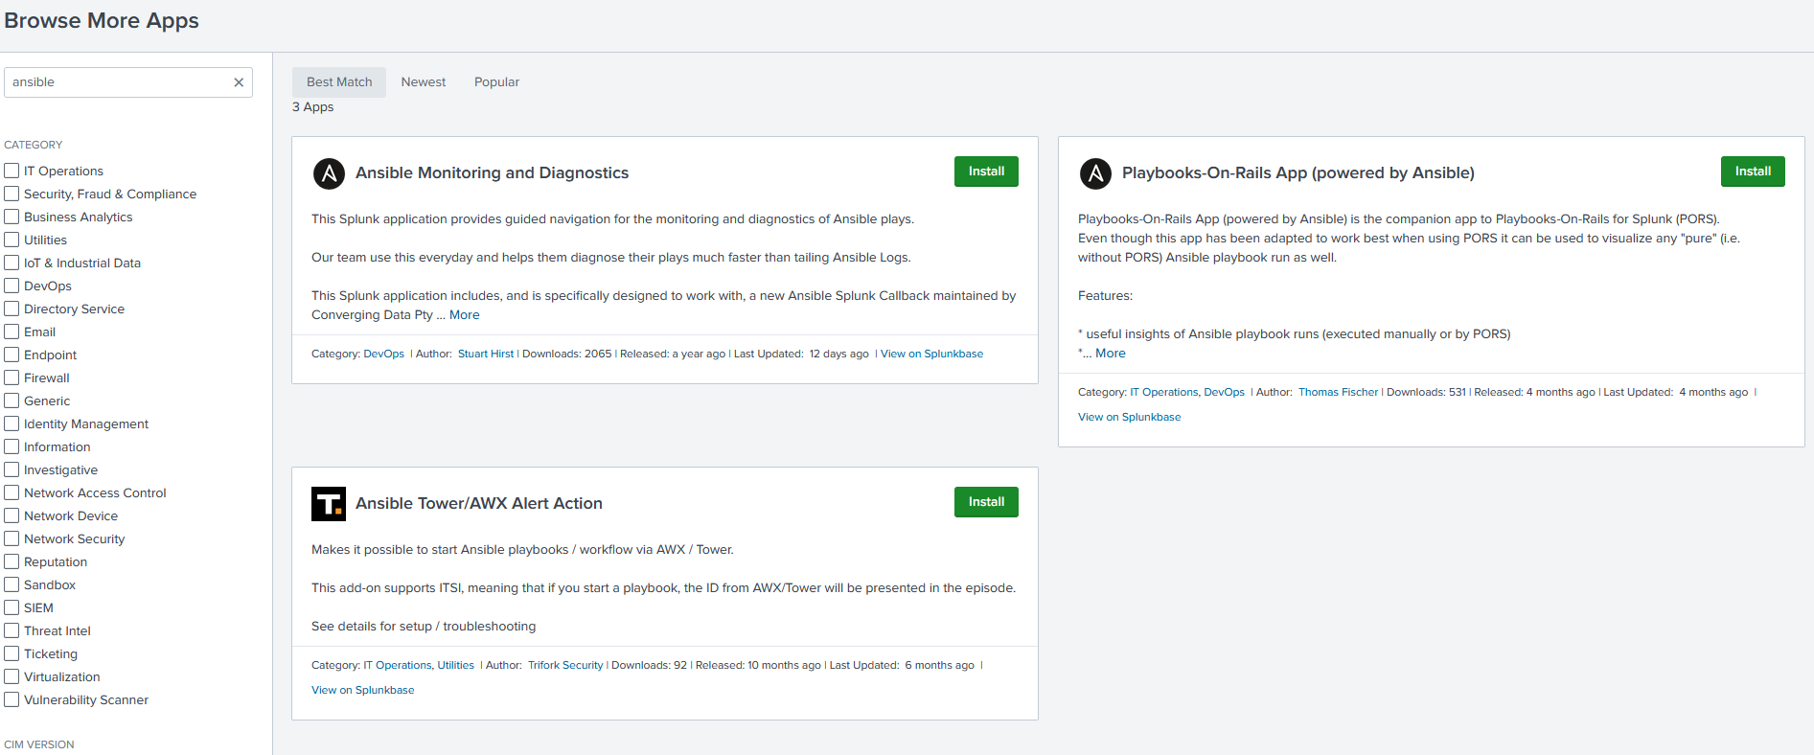Check the Investigative category filter

(x=11, y=469)
